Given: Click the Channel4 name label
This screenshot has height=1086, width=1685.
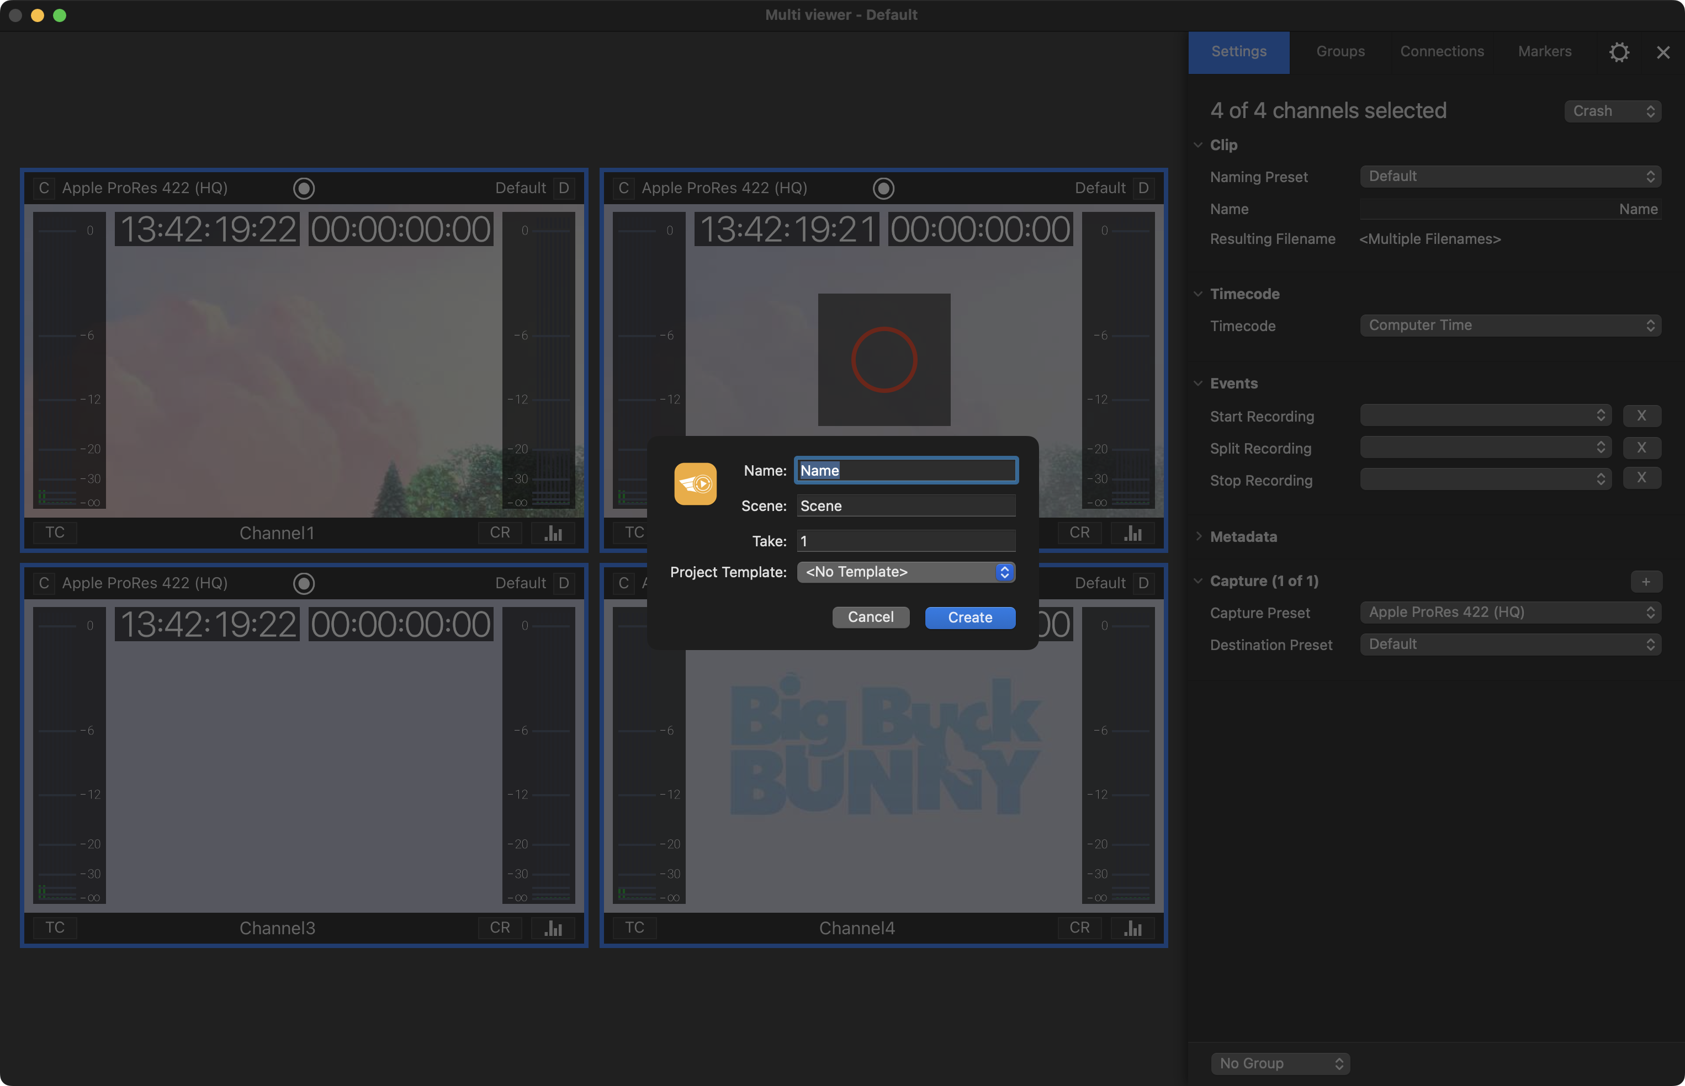Looking at the screenshot, I should 857,928.
